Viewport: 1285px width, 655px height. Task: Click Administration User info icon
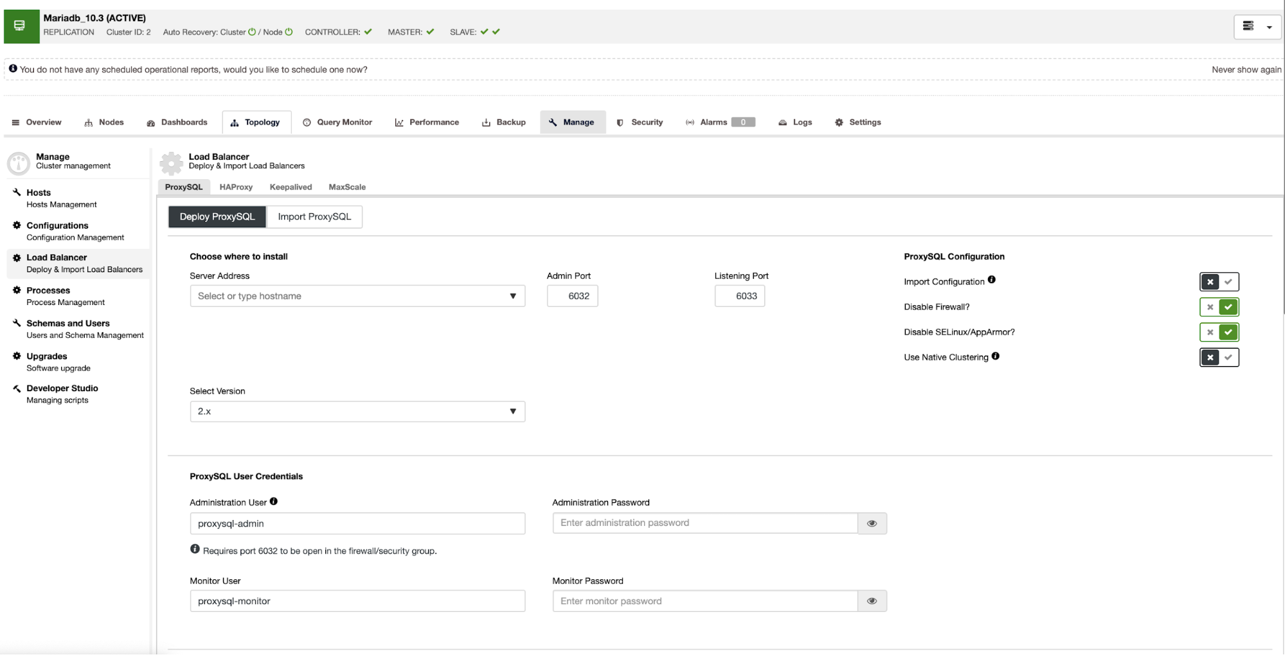(273, 502)
